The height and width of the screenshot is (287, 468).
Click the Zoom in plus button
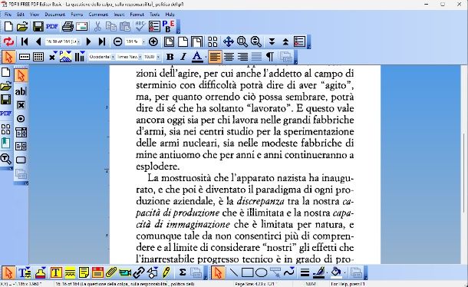pos(153,41)
